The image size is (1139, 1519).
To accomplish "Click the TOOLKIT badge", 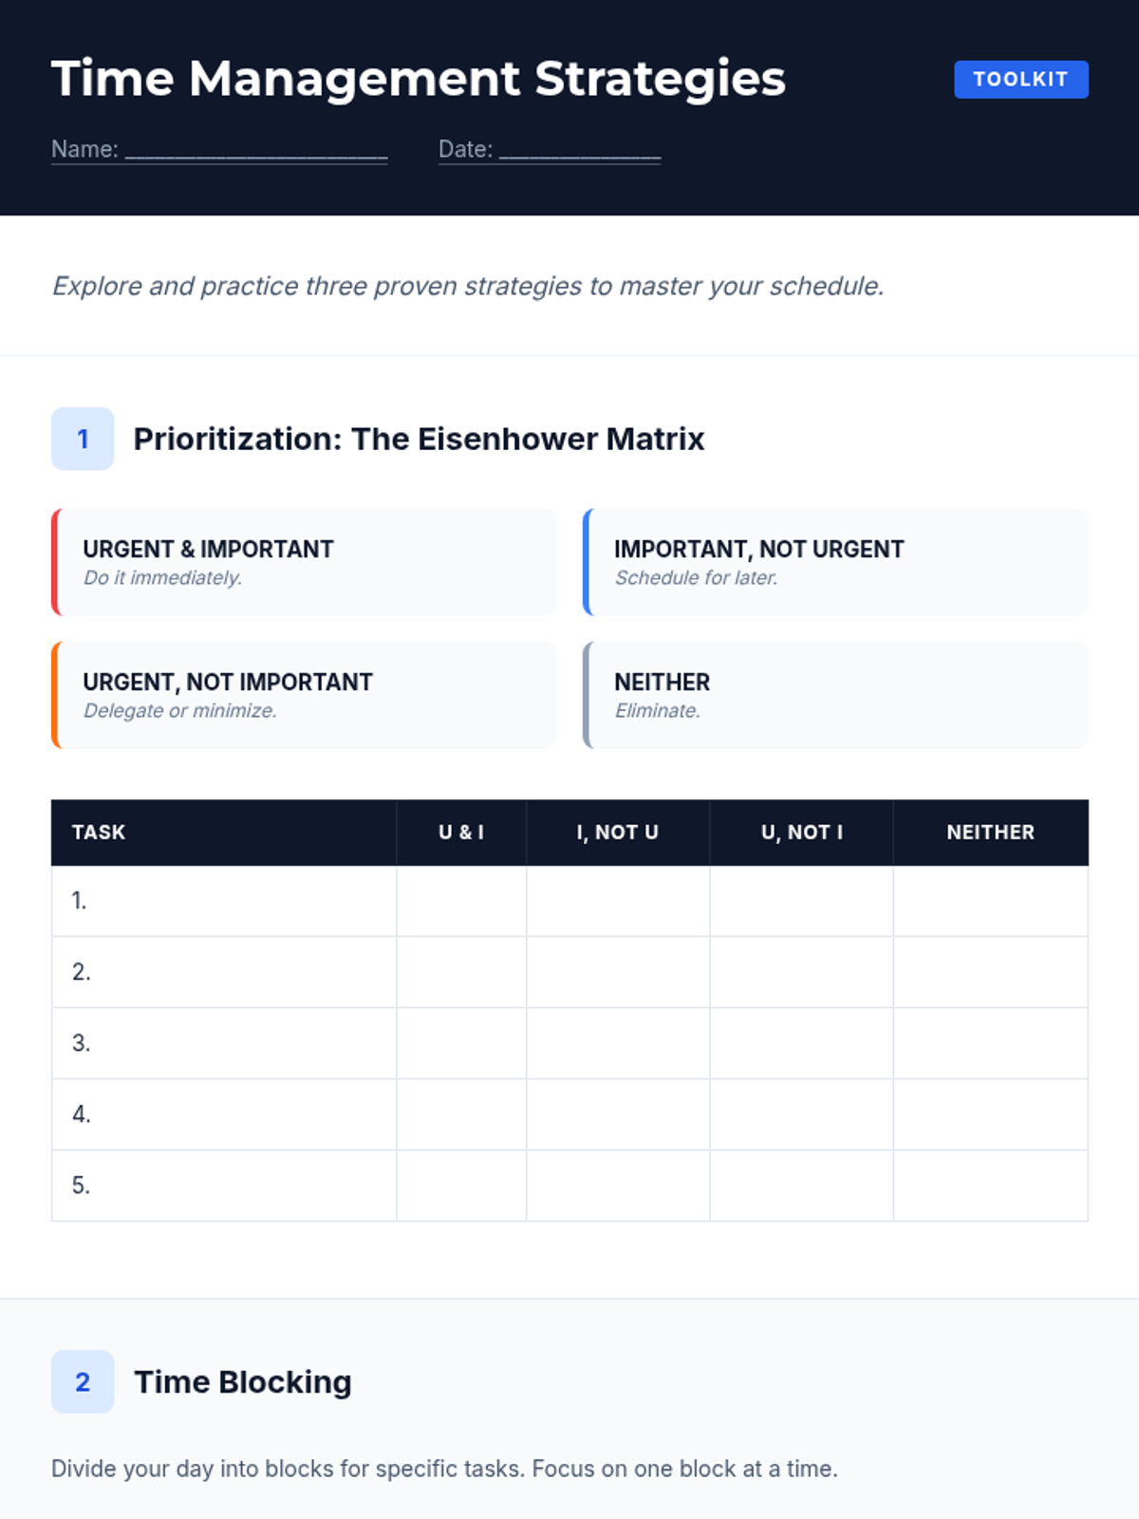I will (1020, 80).
